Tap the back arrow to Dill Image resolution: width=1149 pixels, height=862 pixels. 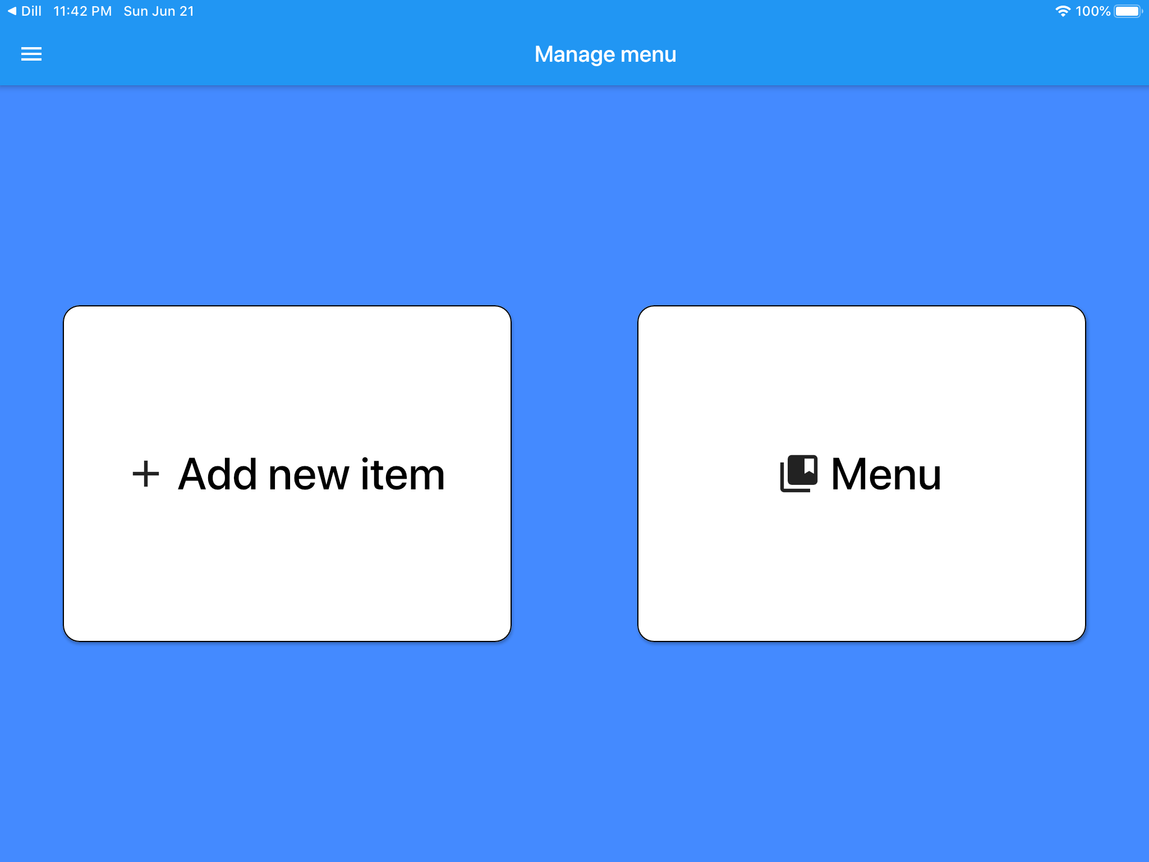click(11, 11)
